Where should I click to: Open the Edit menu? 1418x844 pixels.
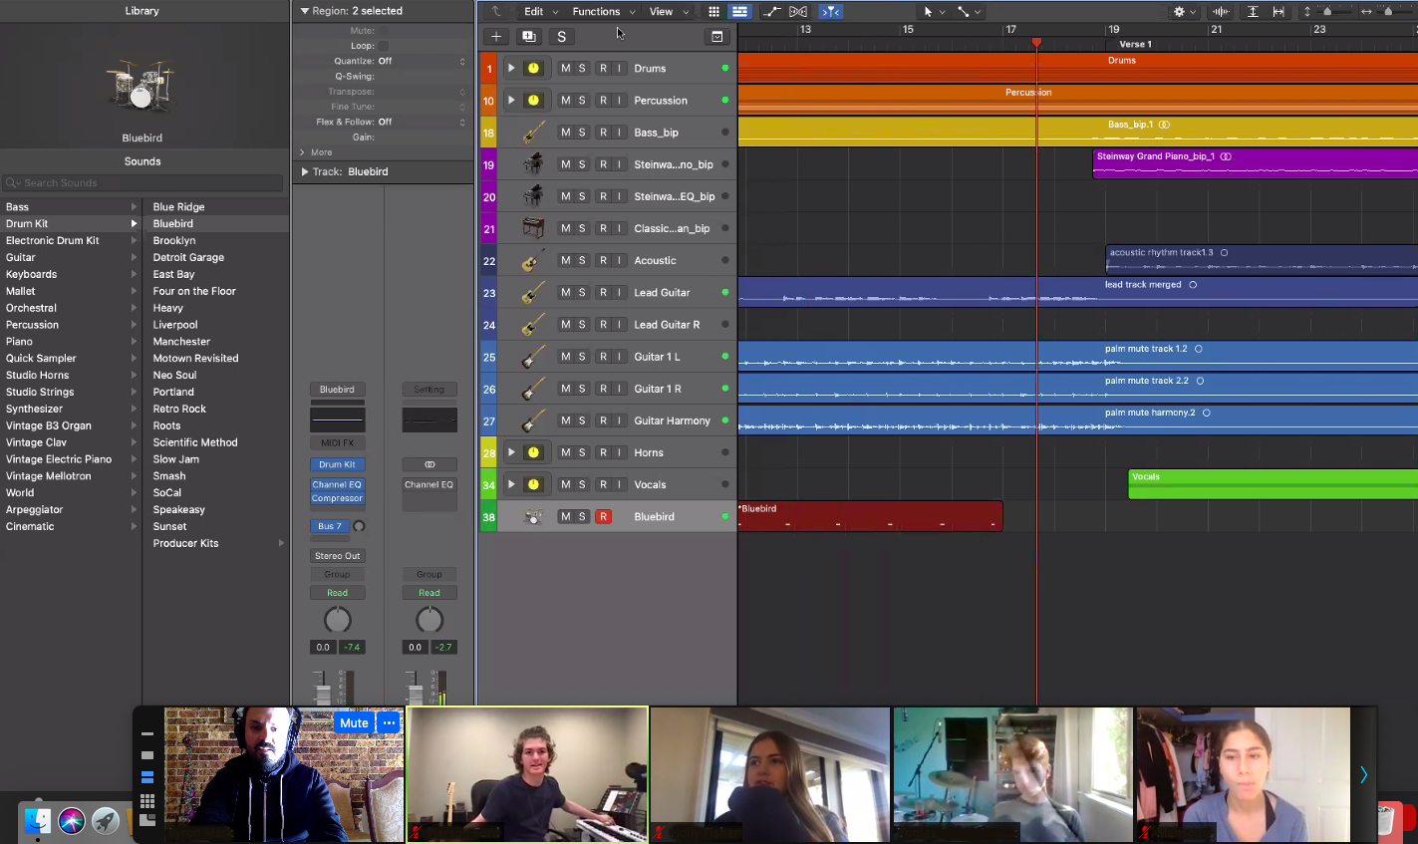pyautogui.click(x=540, y=12)
